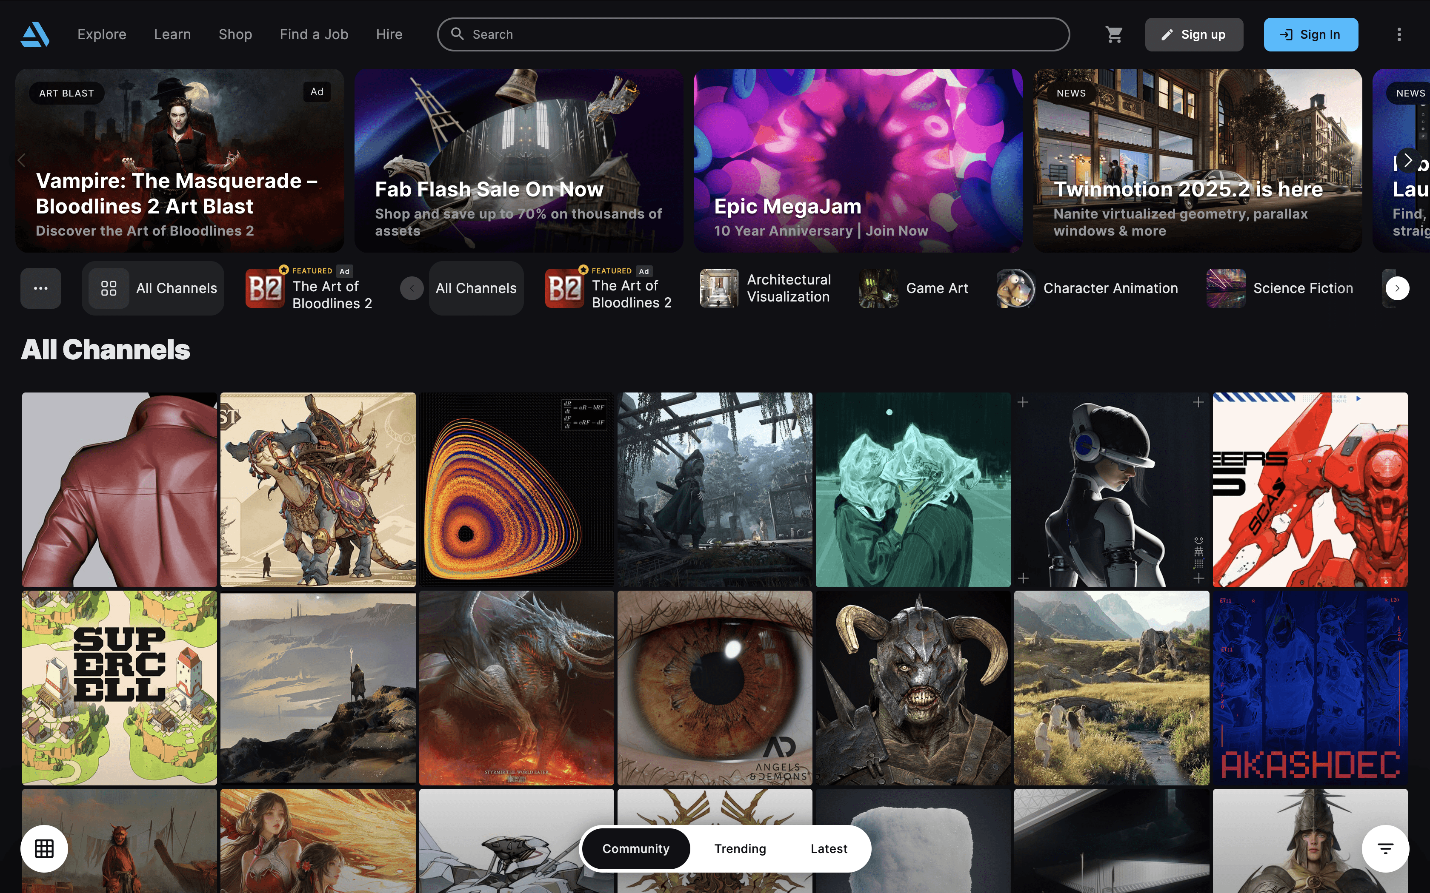The width and height of the screenshot is (1430, 893).
Task: Click the Sign up button
Action: 1194,34
